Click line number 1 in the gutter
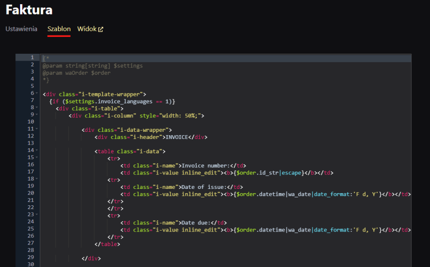Viewport: 430px width, 267px height. pos(32,58)
